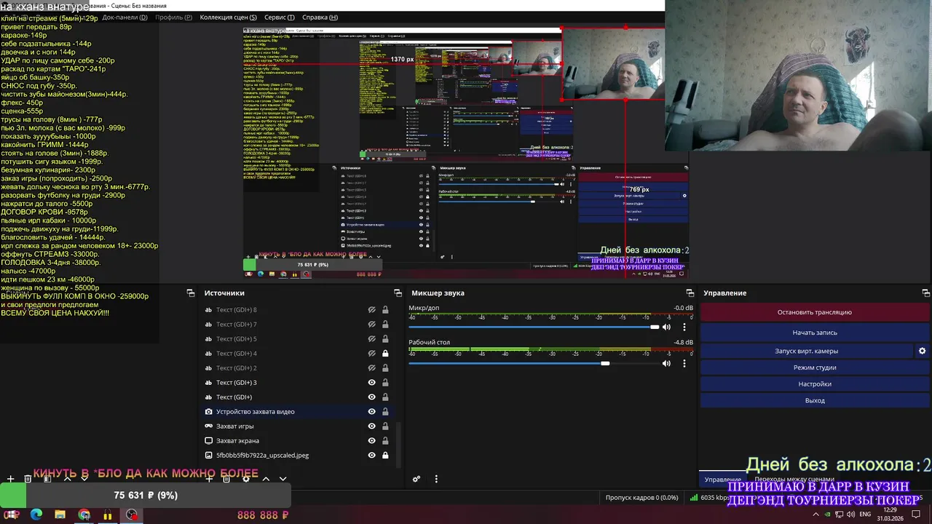Open File Explorer from the taskbar
932x524 pixels.
pyautogui.click(x=60, y=515)
